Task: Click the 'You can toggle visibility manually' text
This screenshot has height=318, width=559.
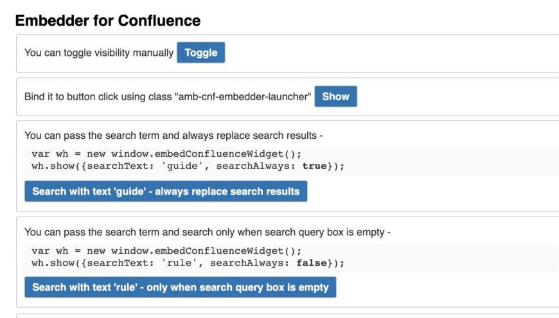Action: [x=99, y=53]
